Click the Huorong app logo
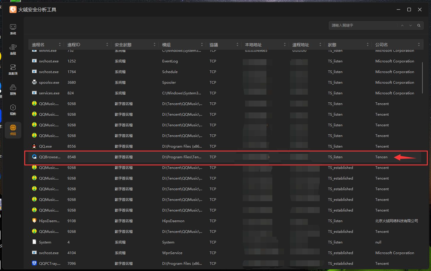 point(13,9)
